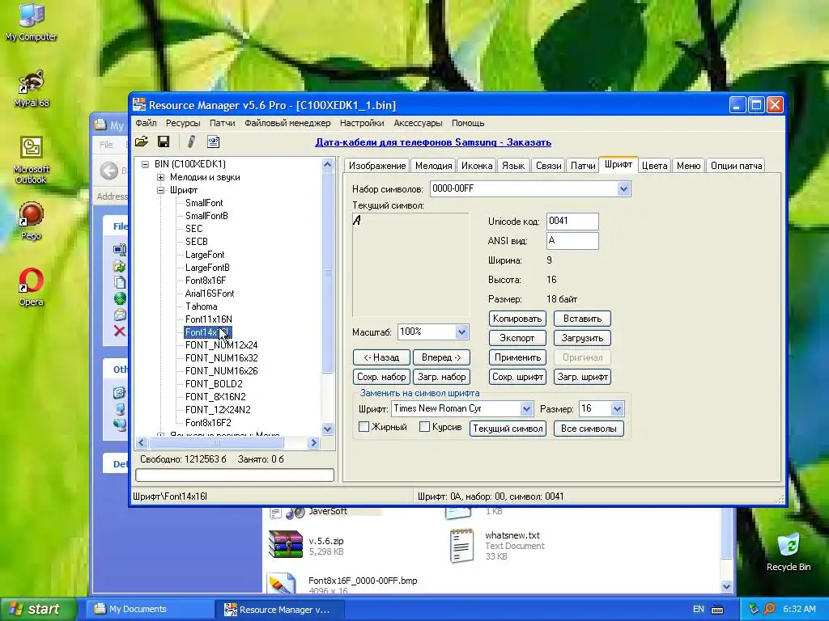Image resolution: width=829 pixels, height=621 pixels.
Task: Click the EN language indicator
Action: (699, 609)
